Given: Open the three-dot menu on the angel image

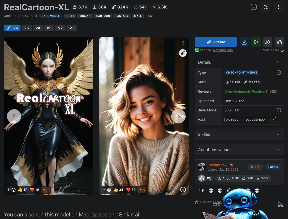Looking at the screenshot, I should (88, 43).
